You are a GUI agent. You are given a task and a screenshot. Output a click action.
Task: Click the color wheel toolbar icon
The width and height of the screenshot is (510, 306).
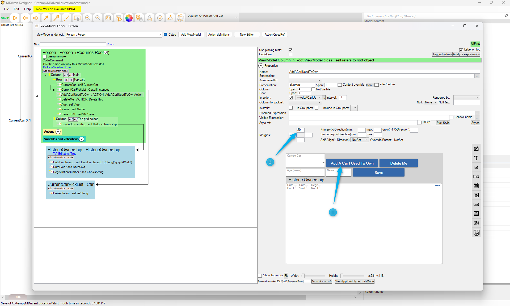click(129, 18)
